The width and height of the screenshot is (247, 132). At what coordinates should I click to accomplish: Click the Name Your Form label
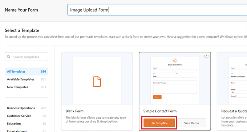21,10
